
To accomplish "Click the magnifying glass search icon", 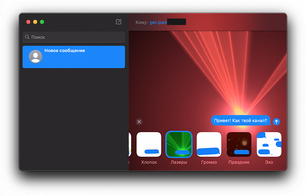I will (x=27, y=37).
